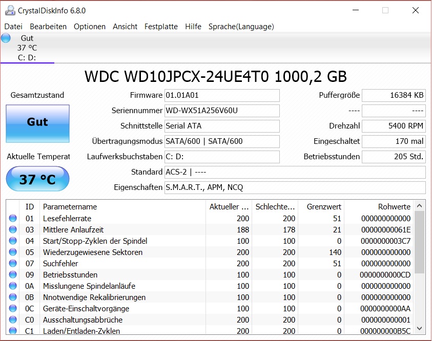
Task: Select Betriebsstunden in the attribute list
Action: coord(70,275)
